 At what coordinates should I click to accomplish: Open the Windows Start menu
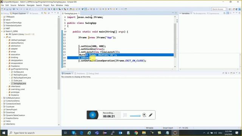4,133
